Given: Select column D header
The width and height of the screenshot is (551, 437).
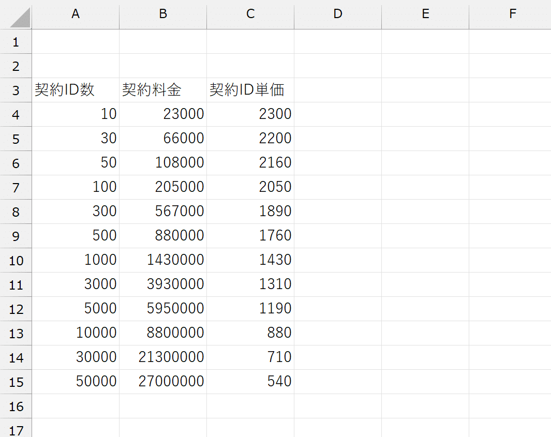Looking at the screenshot, I should click(x=338, y=14).
